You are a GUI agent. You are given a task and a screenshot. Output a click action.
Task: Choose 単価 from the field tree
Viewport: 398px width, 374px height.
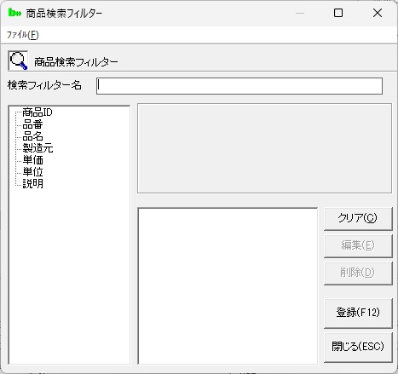[x=32, y=160]
